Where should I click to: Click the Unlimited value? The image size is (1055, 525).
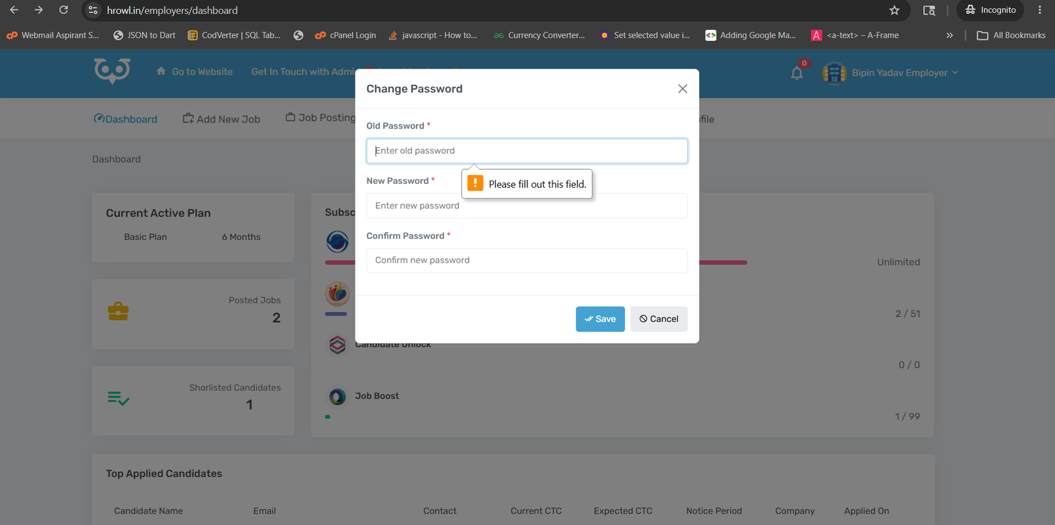[x=898, y=262]
